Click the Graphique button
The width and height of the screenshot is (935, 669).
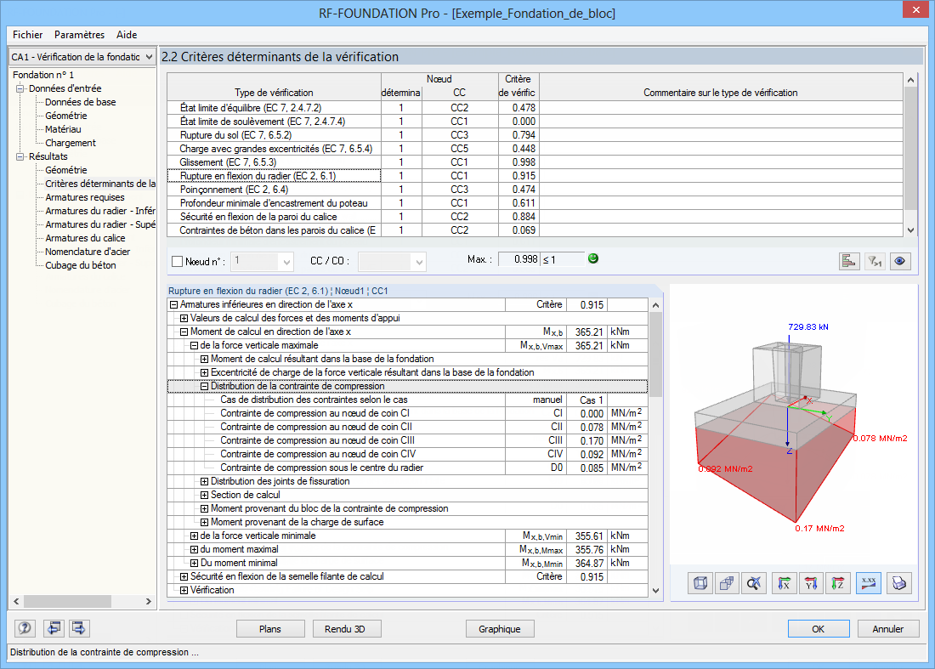[x=500, y=629]
